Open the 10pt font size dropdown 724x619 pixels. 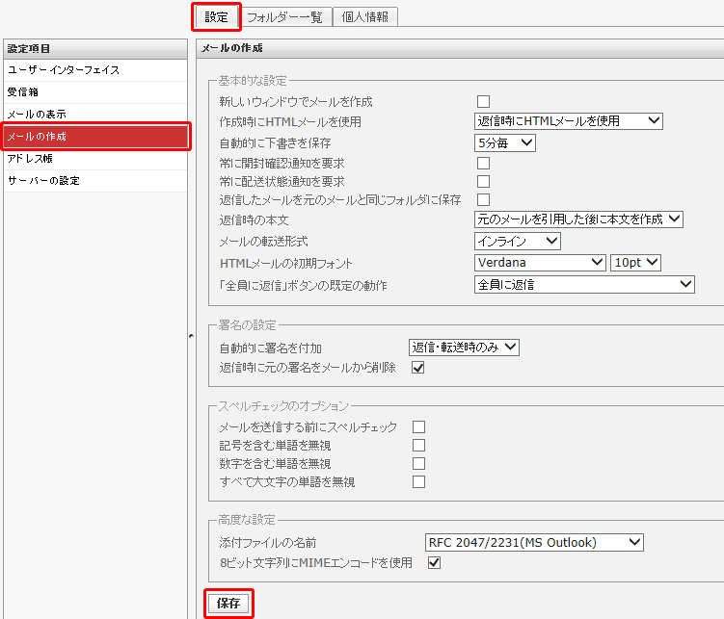tap(635, 262)
